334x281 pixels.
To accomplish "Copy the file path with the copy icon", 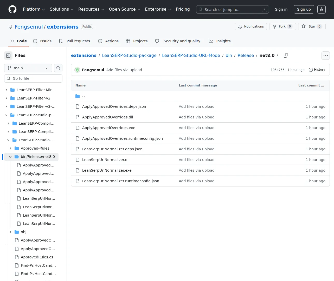I will (x=286, y=56).
